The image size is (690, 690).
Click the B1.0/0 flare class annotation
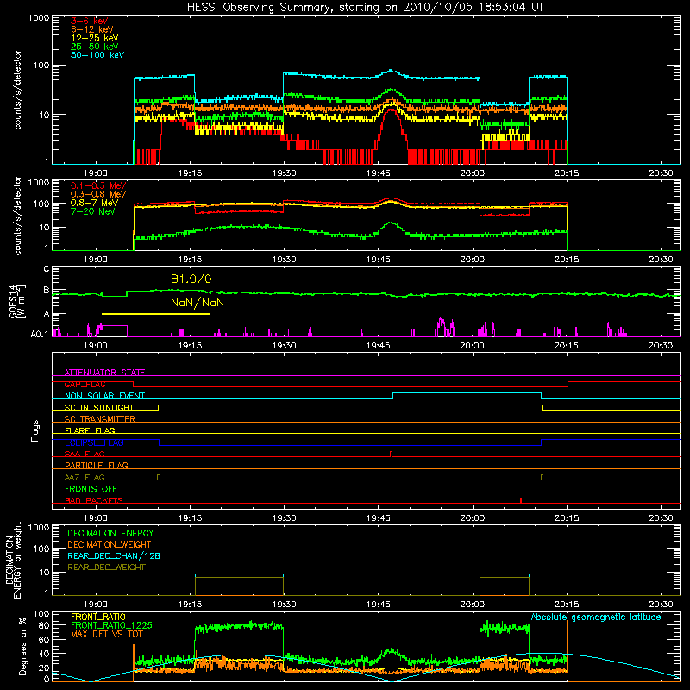[191, 279]
